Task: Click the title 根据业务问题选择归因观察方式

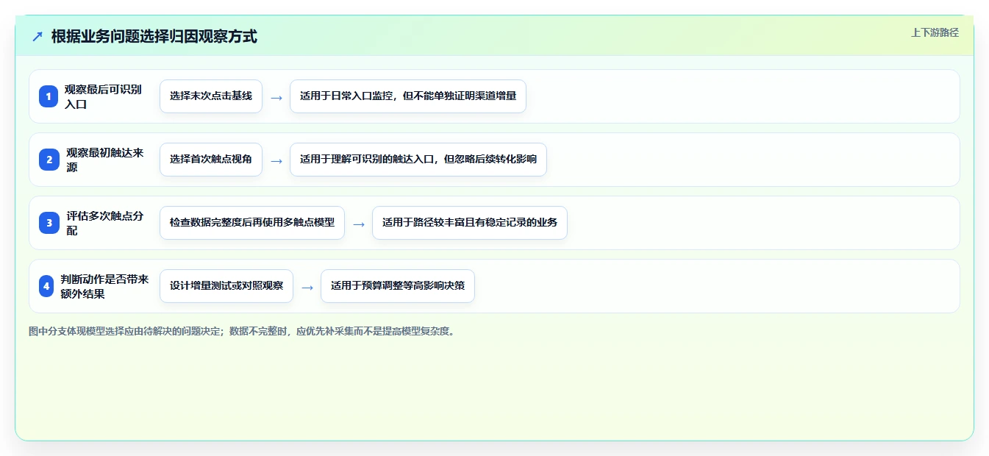Action: (154, 36)
